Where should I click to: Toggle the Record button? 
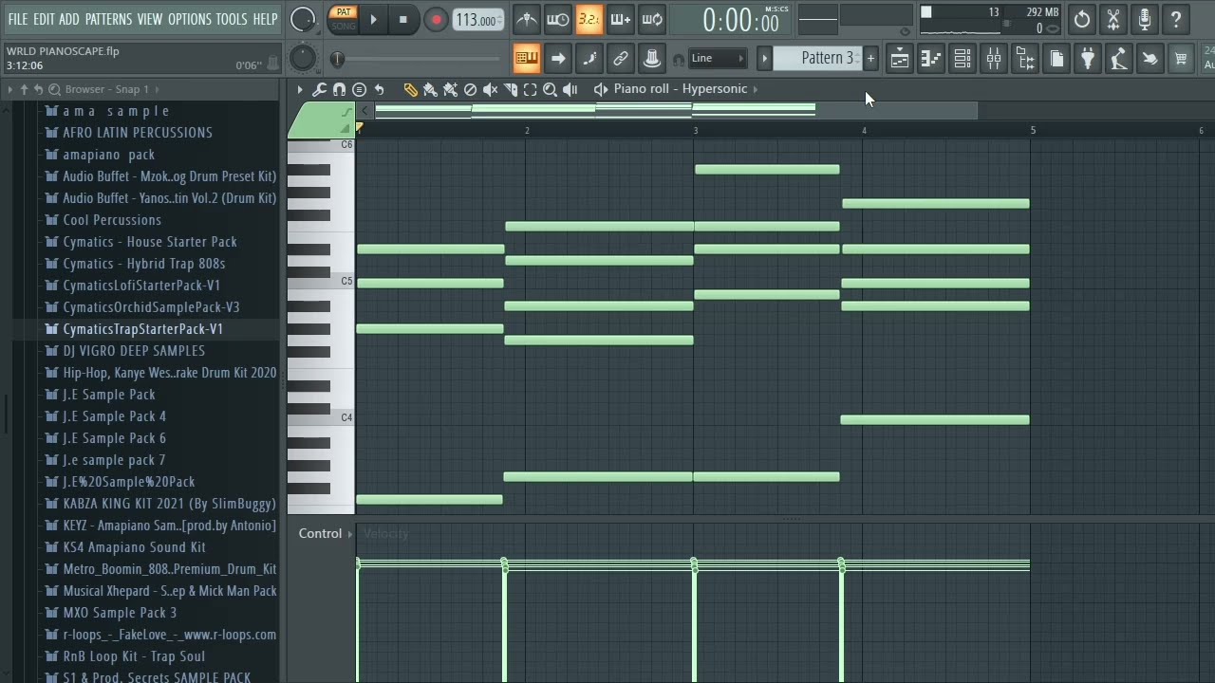tap(436, 19)
